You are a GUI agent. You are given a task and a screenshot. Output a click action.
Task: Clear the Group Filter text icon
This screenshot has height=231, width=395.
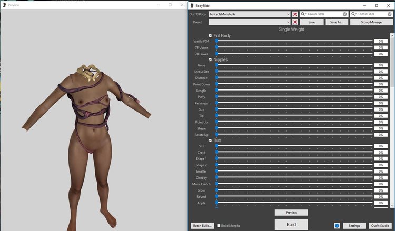(x=344, y=14)
